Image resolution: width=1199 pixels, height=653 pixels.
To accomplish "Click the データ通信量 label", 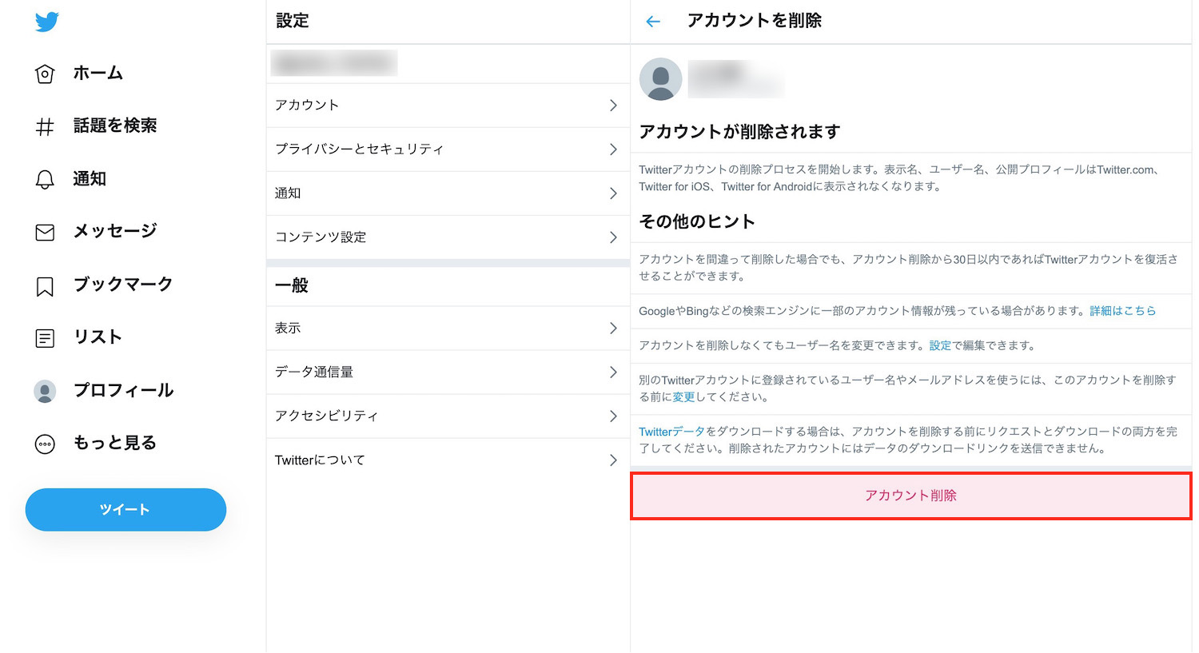I will point(314,372).
